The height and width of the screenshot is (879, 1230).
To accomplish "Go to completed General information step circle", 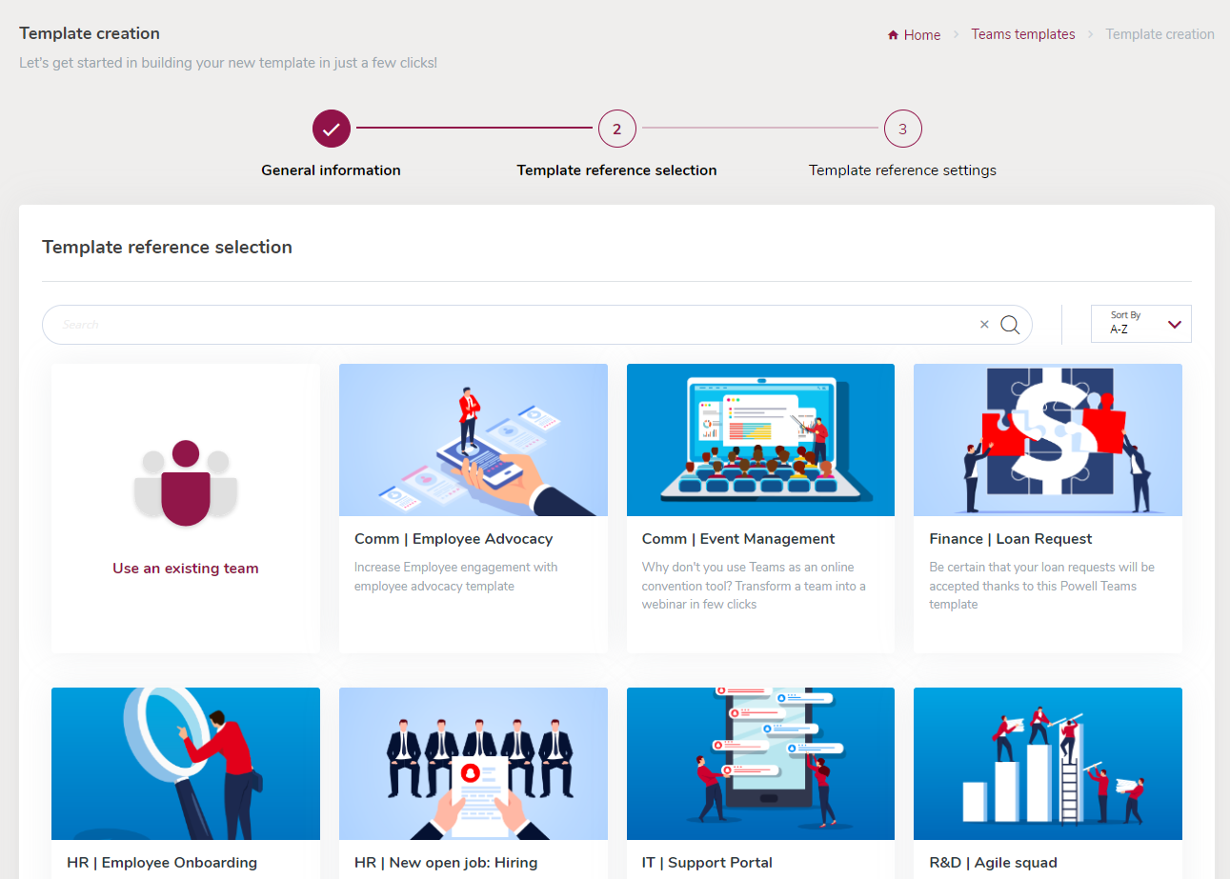I will [332, 129].
